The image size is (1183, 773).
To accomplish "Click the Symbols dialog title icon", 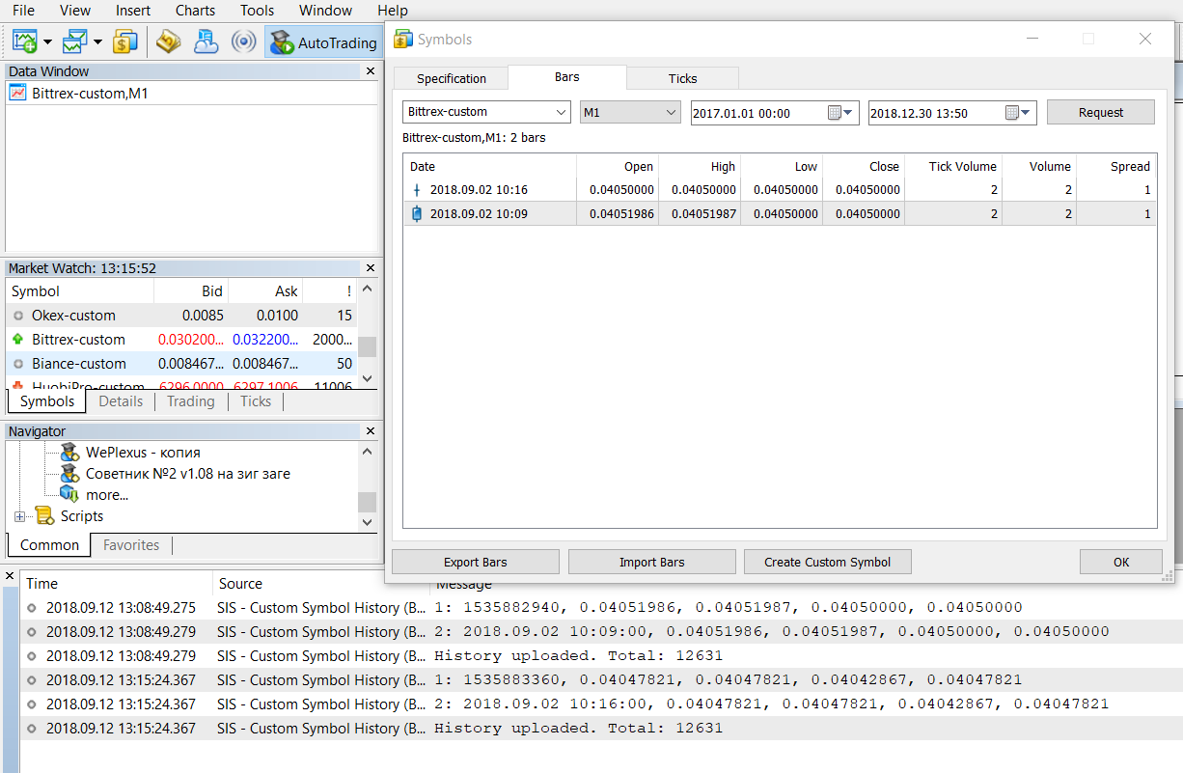I will [x=403, y=40].
